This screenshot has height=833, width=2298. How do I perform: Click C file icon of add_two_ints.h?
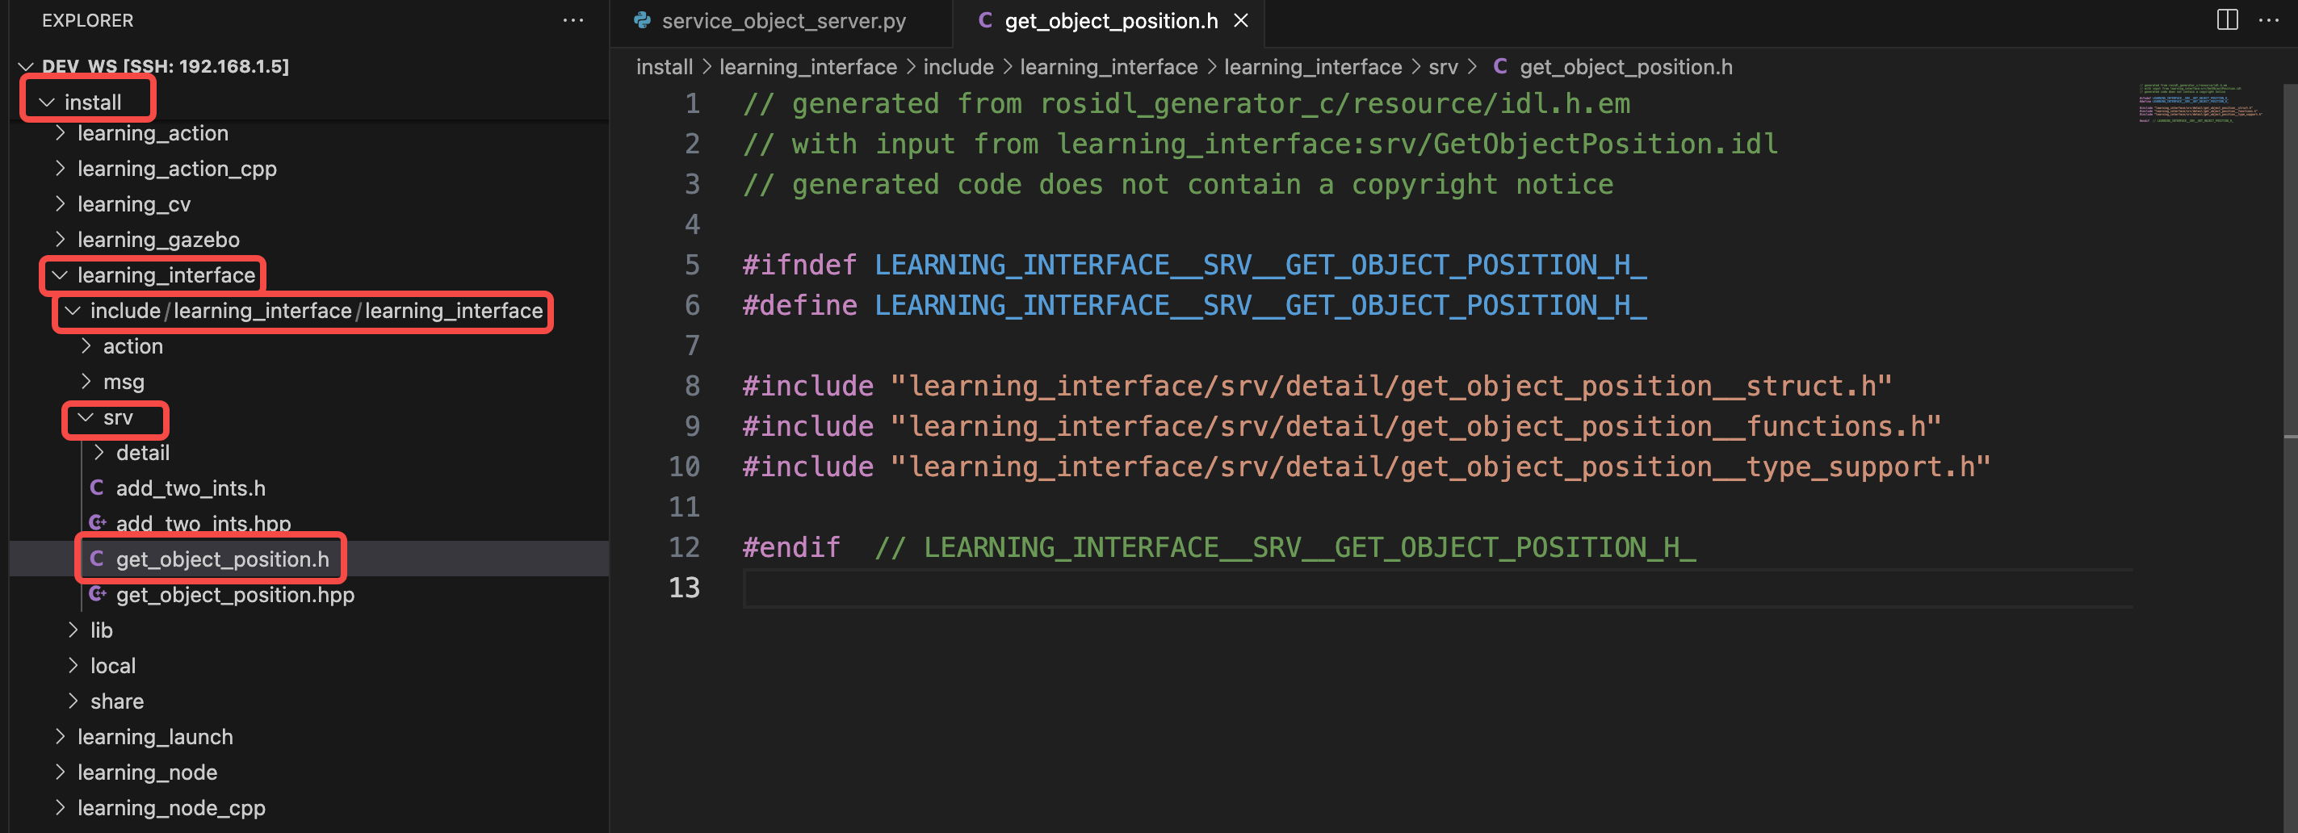click(96, 488)
